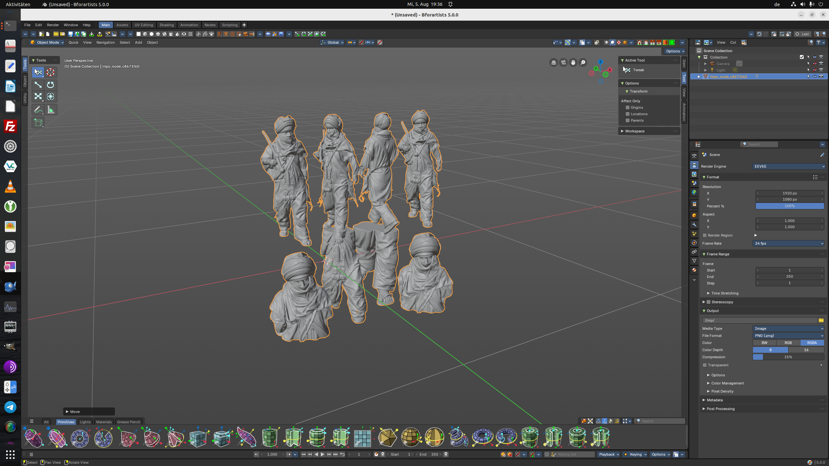Open the viewport Add menu
The width and height of the screenshot is (829, 466).
138,42
